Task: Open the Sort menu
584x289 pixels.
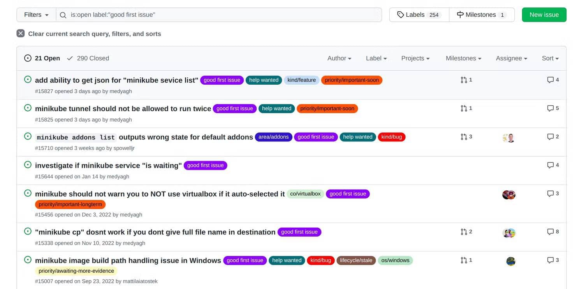Action: click(550, 58)
